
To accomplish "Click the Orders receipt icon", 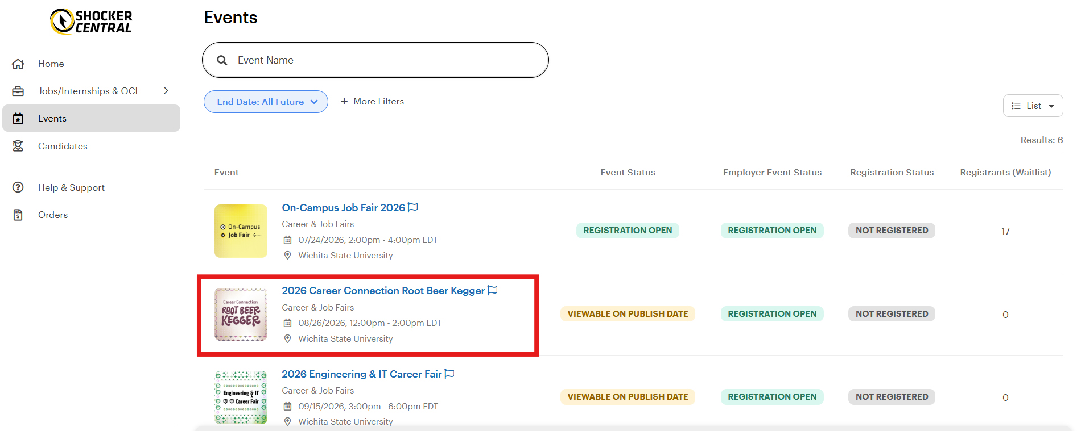I will [x=18, y=215].
